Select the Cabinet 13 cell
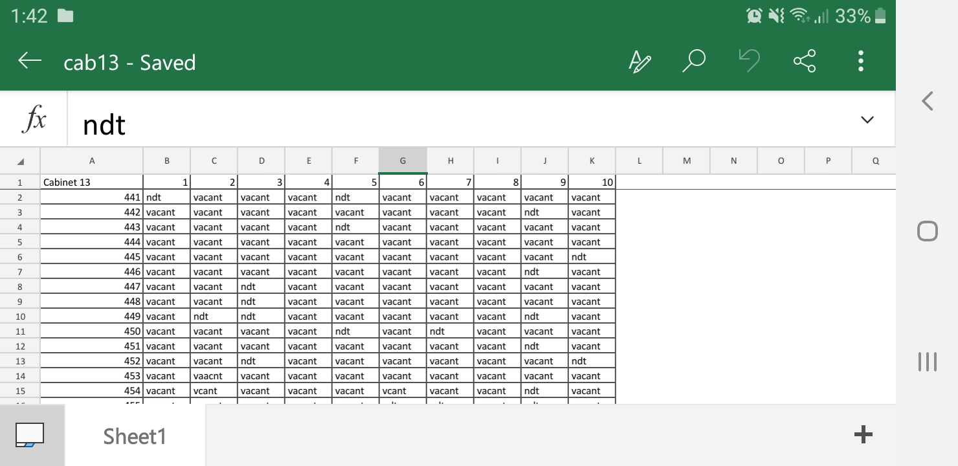 tap(91, 182)
